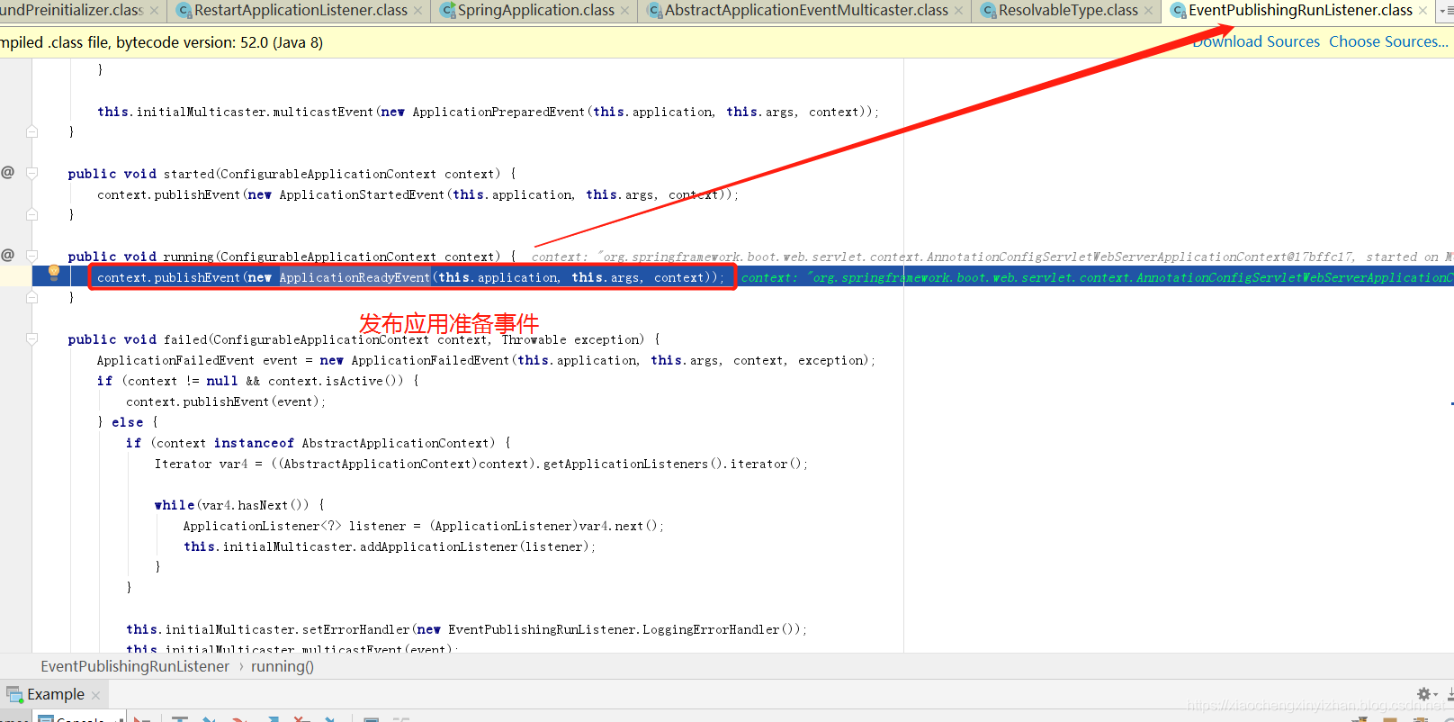
Task: Collapse the running method fold marker
Action: tap(32, 256)
